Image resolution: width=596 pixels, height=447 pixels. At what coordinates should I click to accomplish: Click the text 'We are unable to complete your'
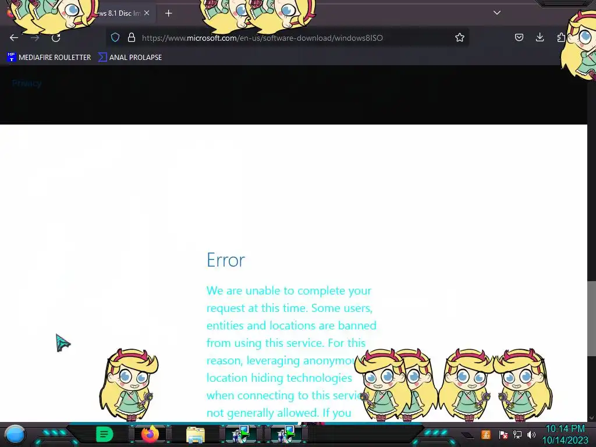[289, 291]
